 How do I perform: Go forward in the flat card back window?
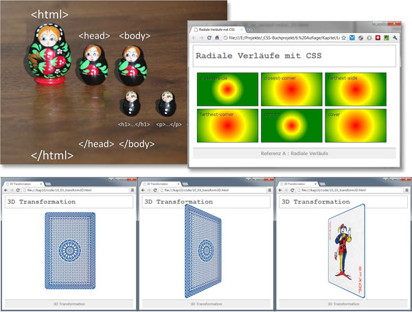coord(12,190)
